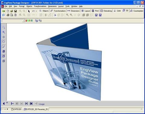The image size is (145, 114).
Task: Open the Transformations menu
Action: (40, 6)
